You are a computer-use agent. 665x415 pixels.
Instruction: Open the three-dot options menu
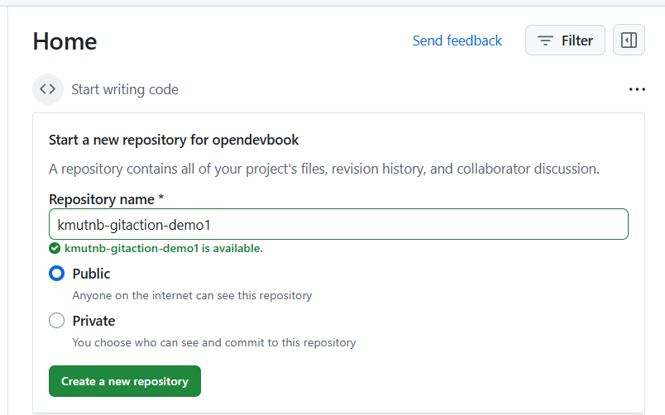click(636, 89)
